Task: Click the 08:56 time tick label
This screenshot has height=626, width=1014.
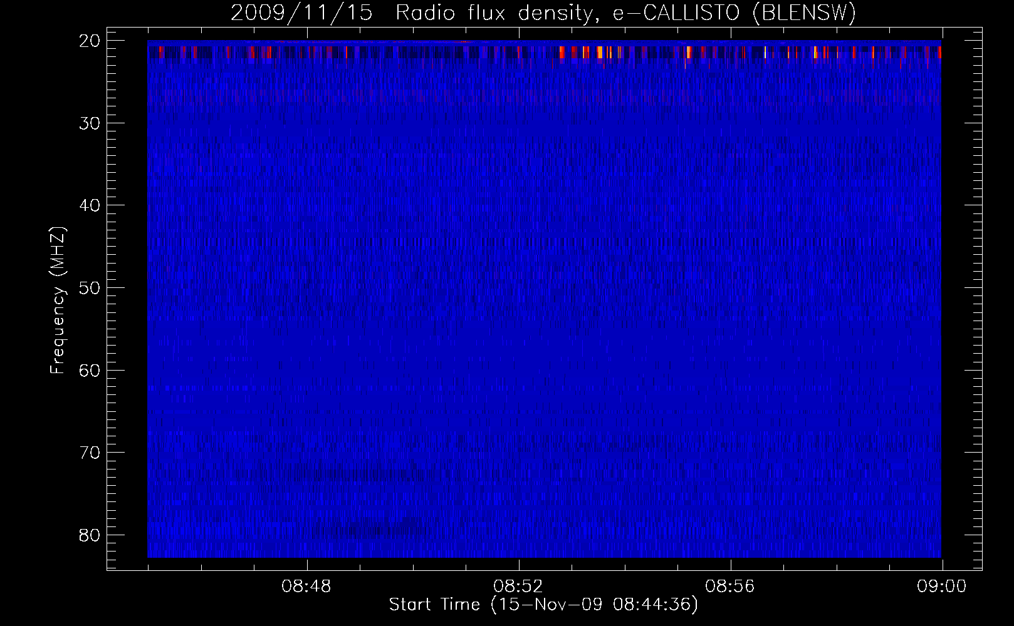Action: click(x=730, y=587)
